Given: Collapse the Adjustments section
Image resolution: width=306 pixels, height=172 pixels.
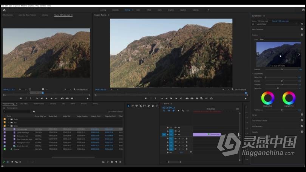Looking at the screenshot, I should tap(253, 74).
